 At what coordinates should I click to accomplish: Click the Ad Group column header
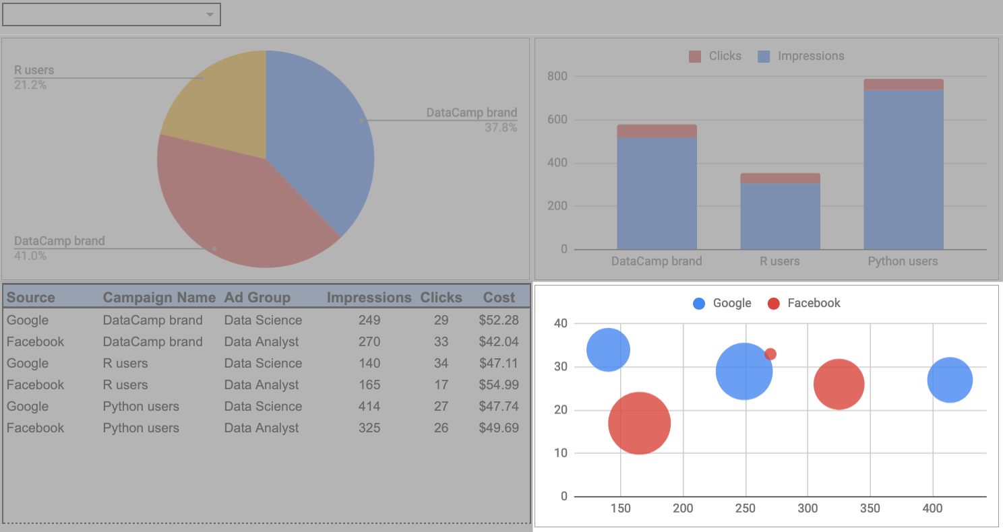(x=257, y=297)
